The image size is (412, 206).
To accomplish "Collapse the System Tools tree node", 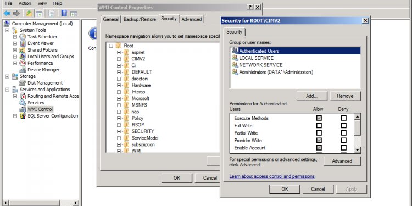I will pyautogui.click(x=7, y=30).
